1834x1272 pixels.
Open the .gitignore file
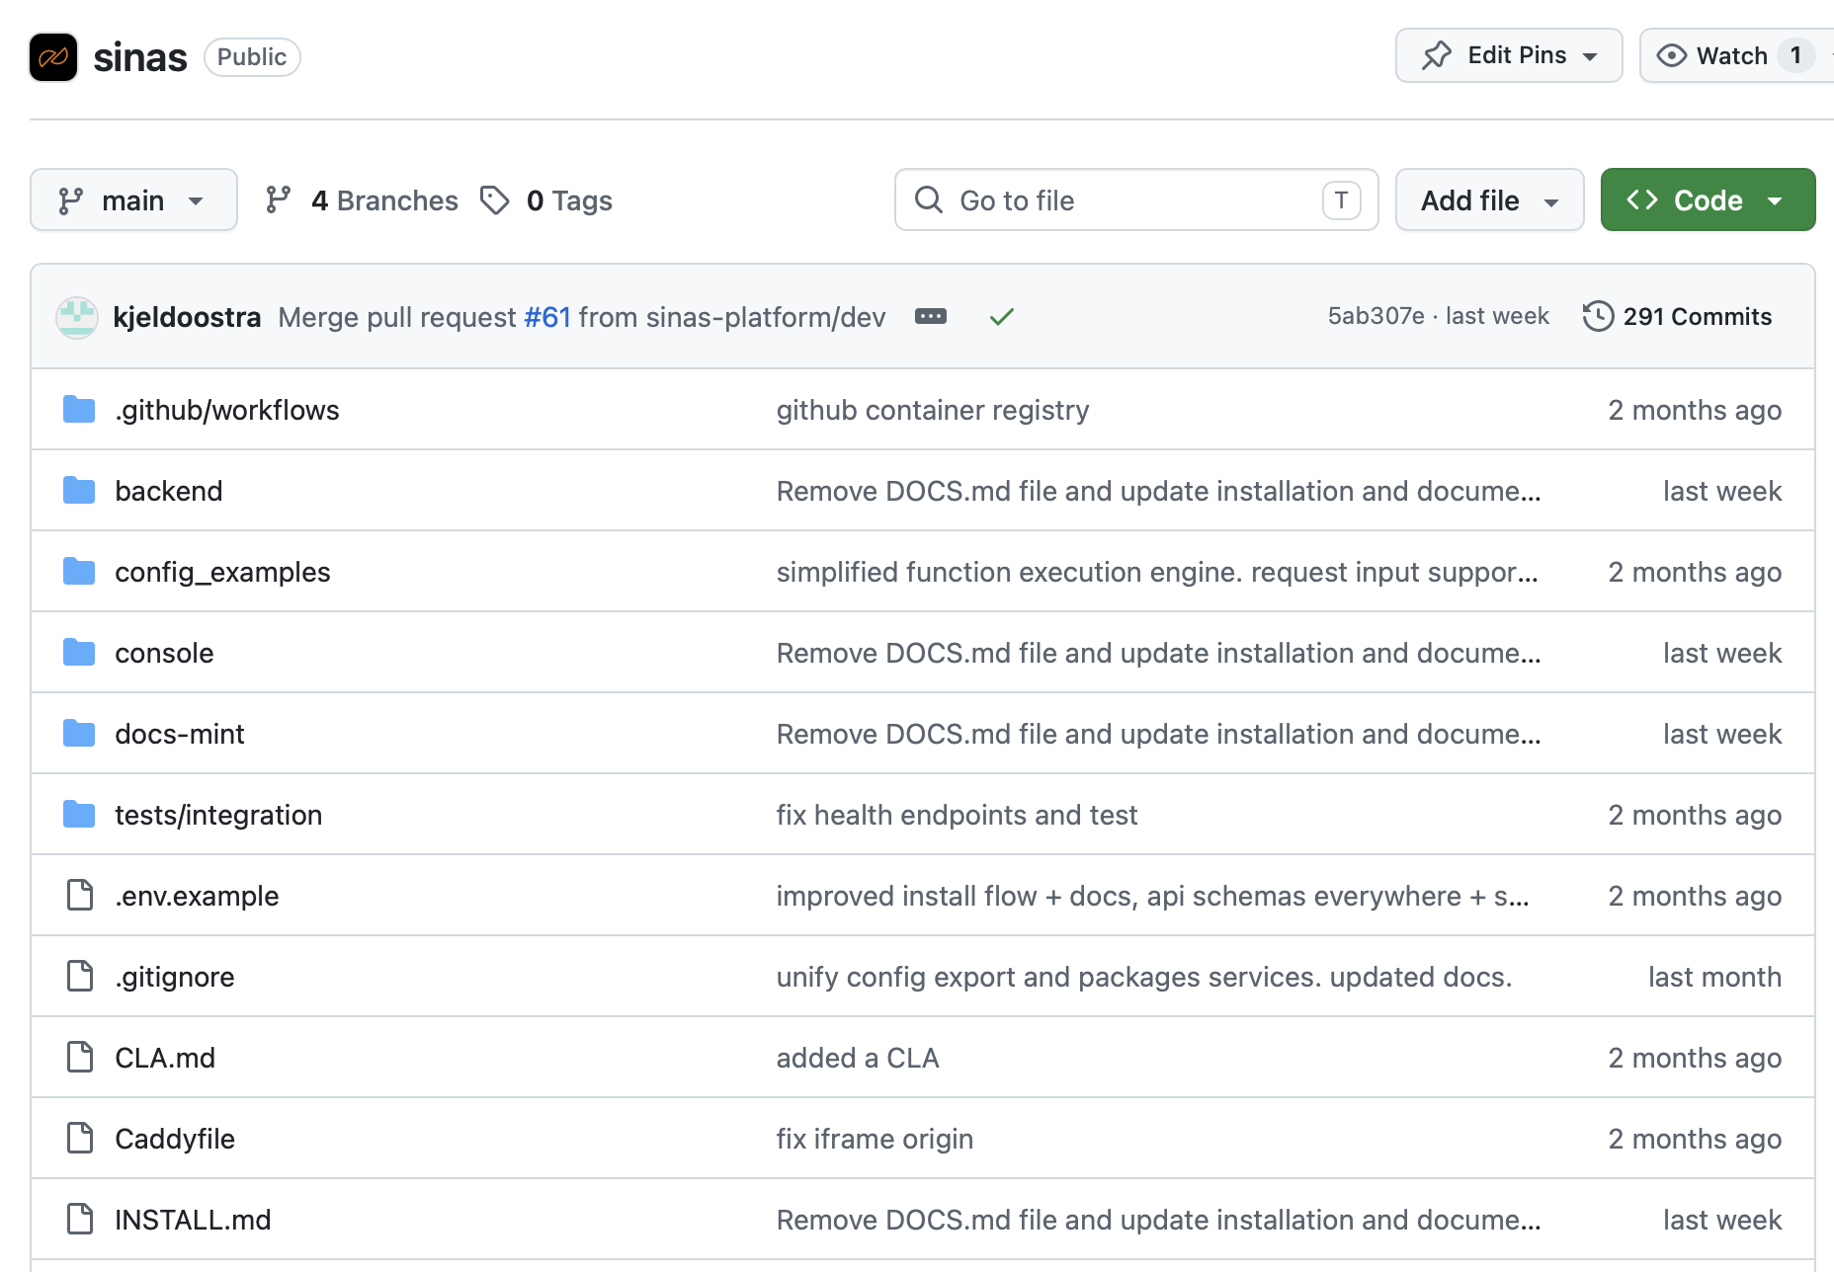click(x=175, y=977)
